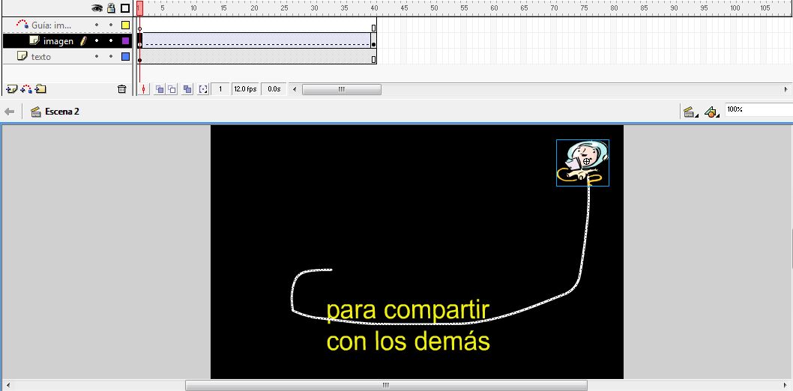The height and width of the screenshot is (391, 793).
Task: Enable the onion skin button
Action: pyautogui.click(x=160, y=89)
